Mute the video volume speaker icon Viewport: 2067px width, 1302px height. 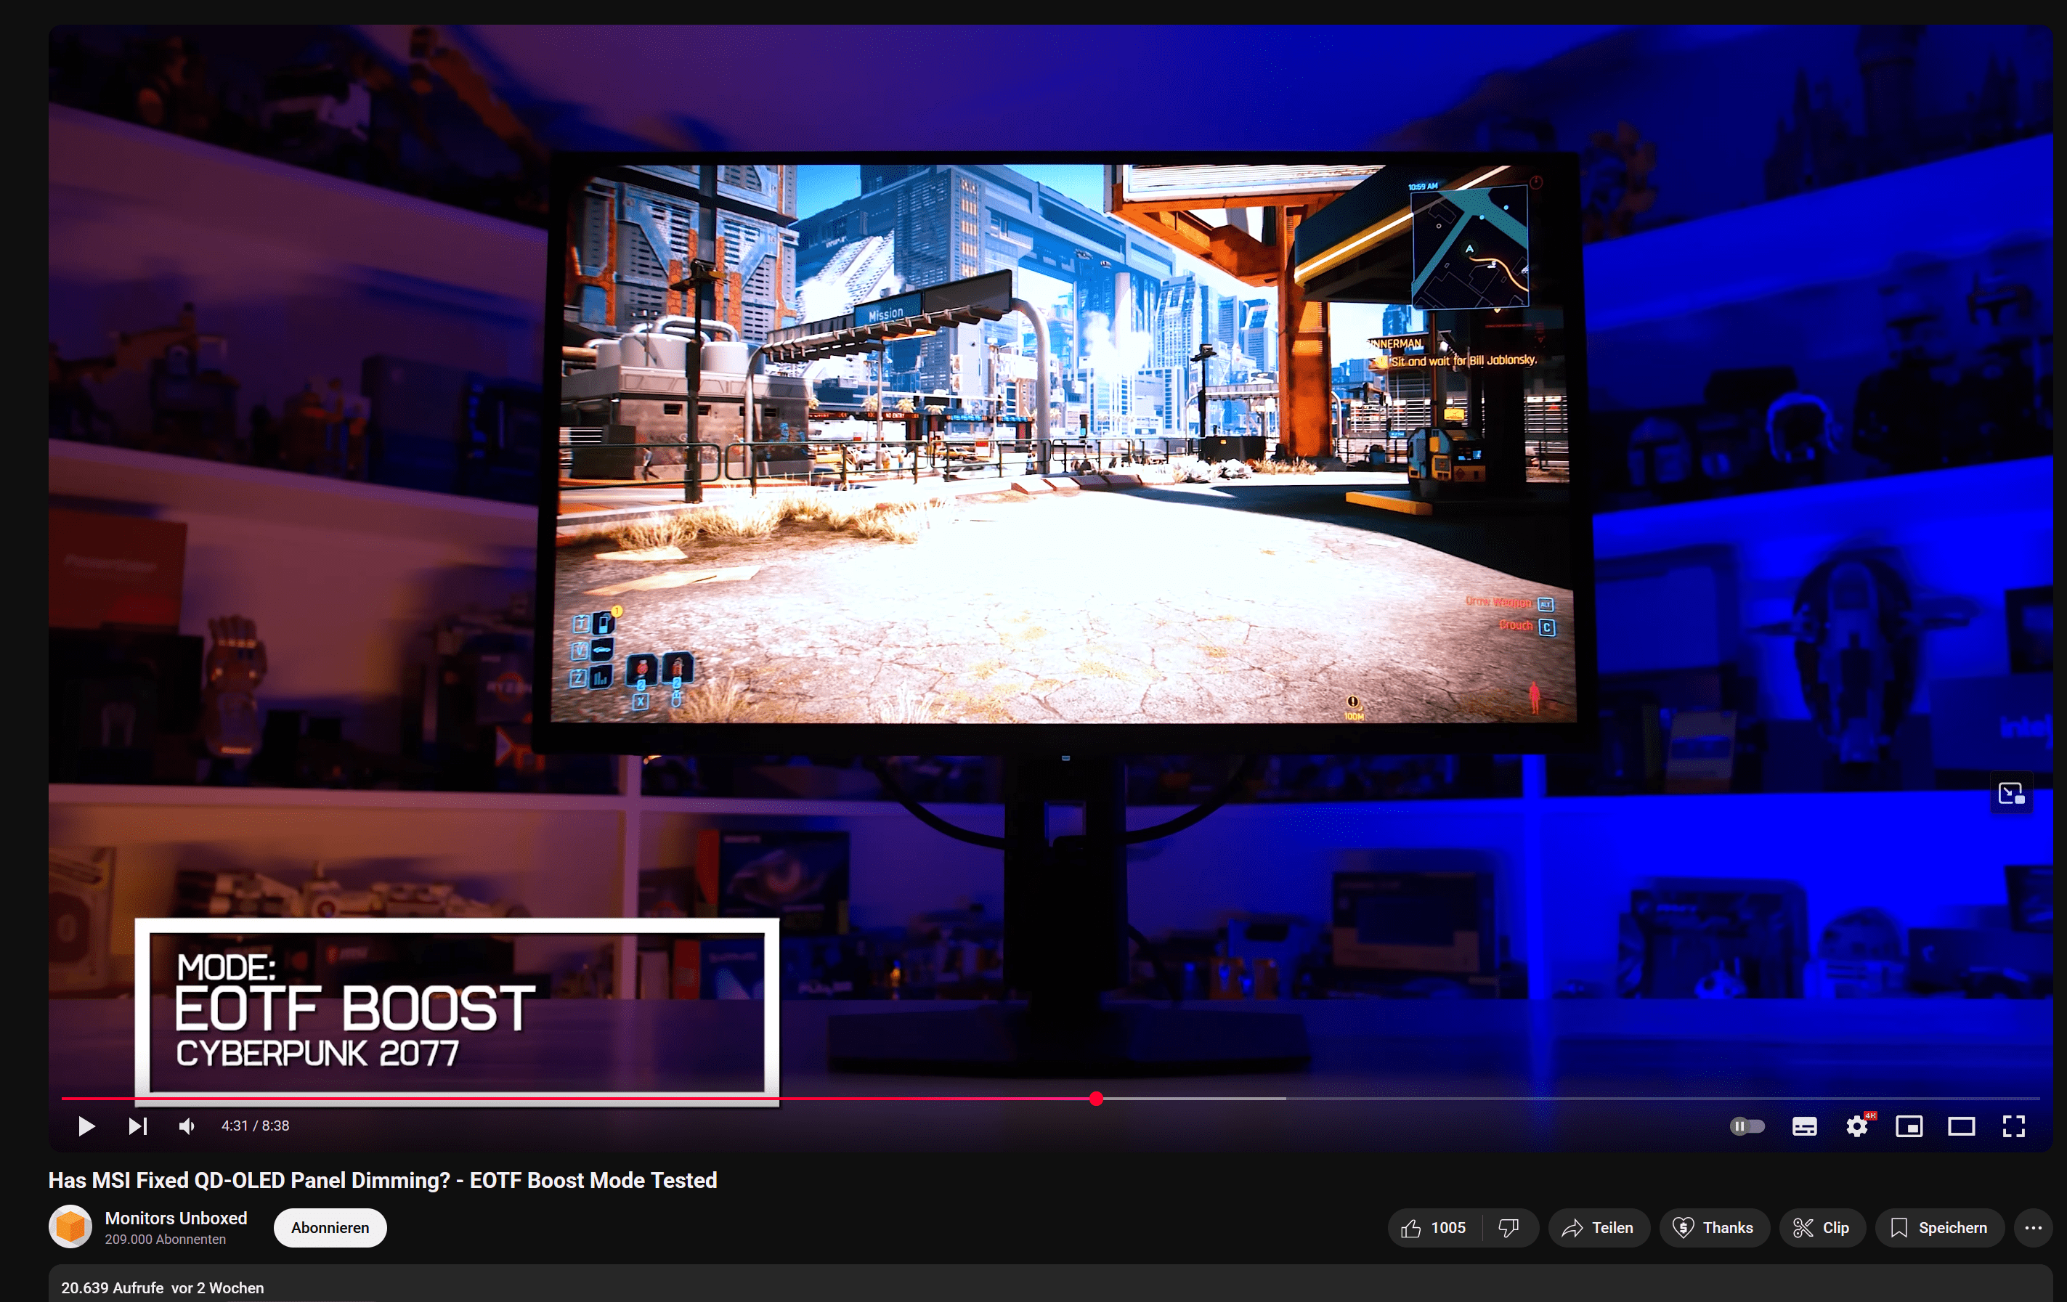(186, 1126)
